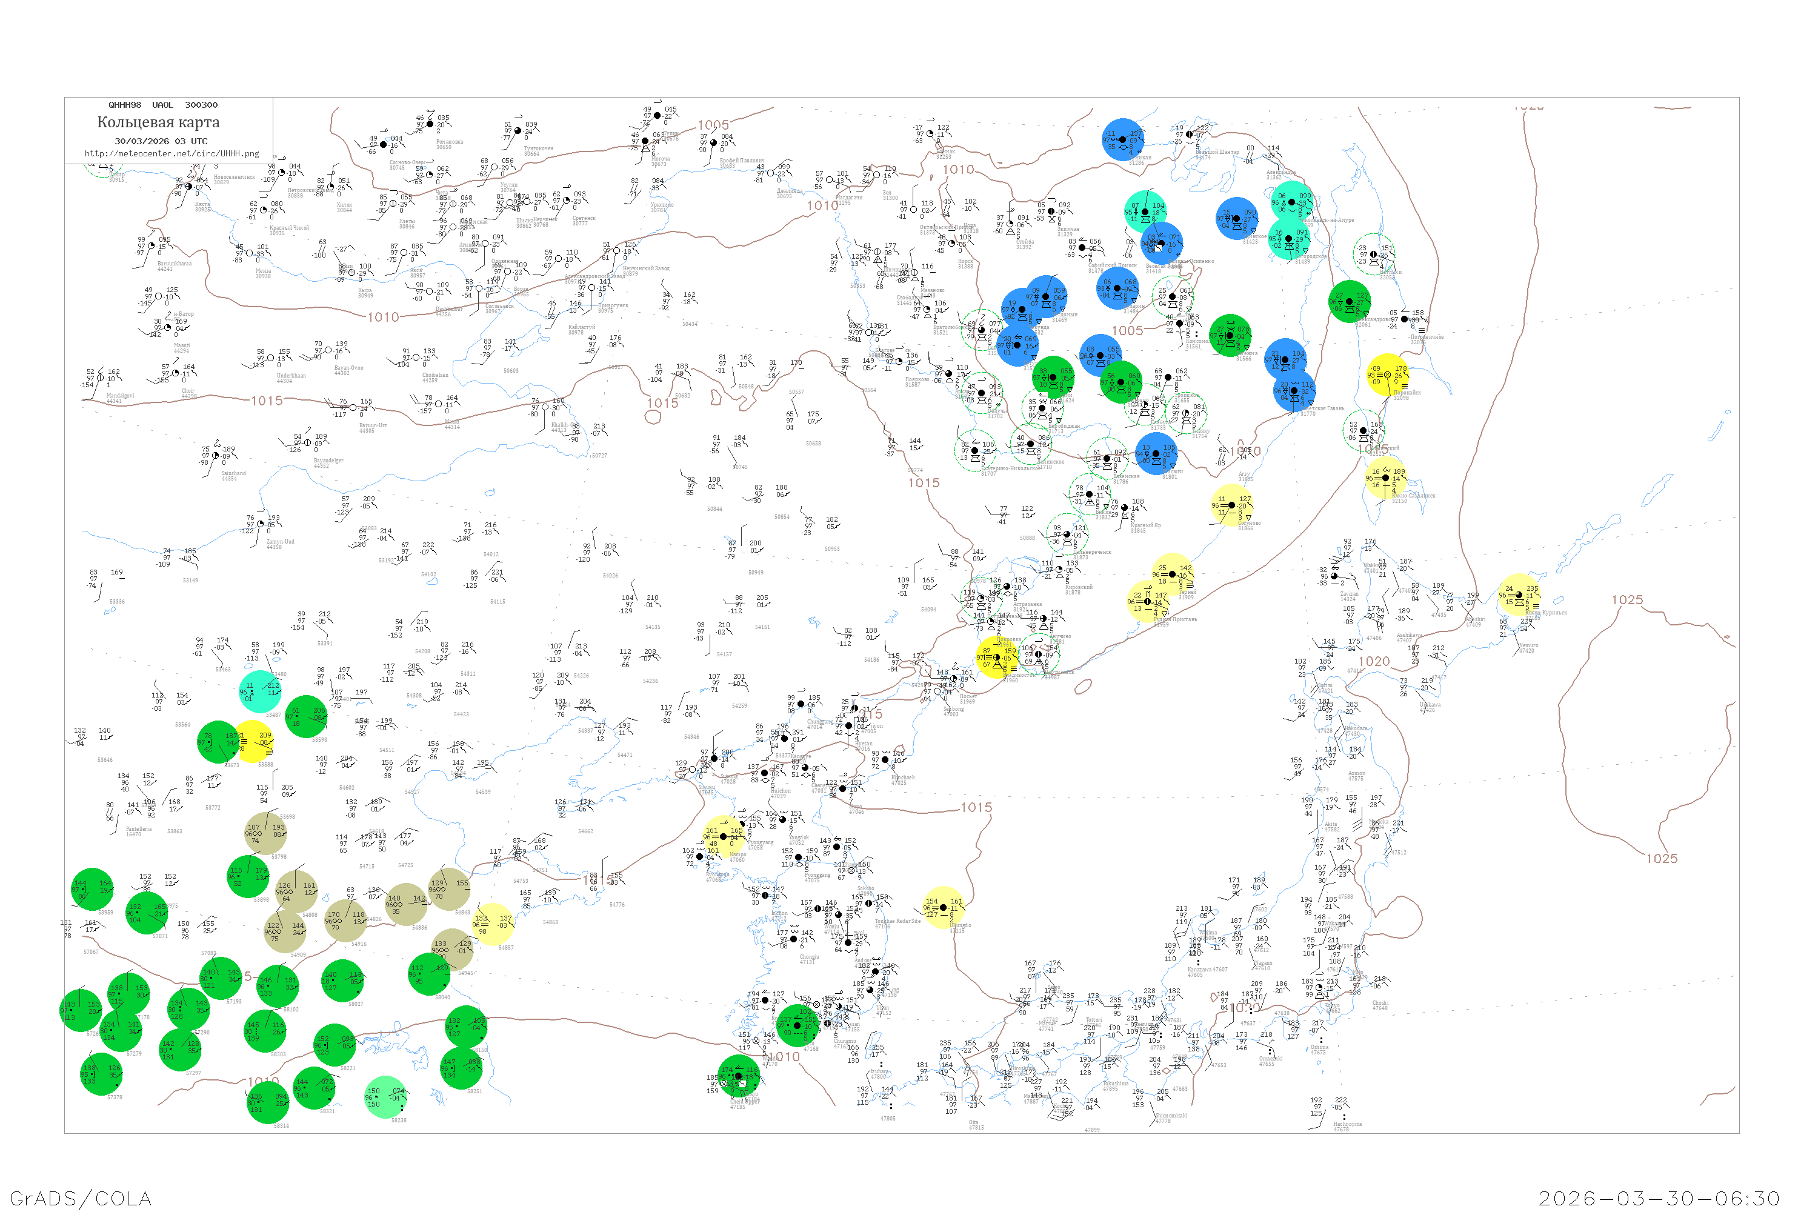The image size is (1818, 1212).
Task: Click the GrADS/COLA footer label
Action: 81,1197
